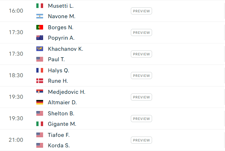The width and height of the screenshot is (225, 151).
Task: Open the preview for Borges vs Popyrin
Action: [141, 33]
